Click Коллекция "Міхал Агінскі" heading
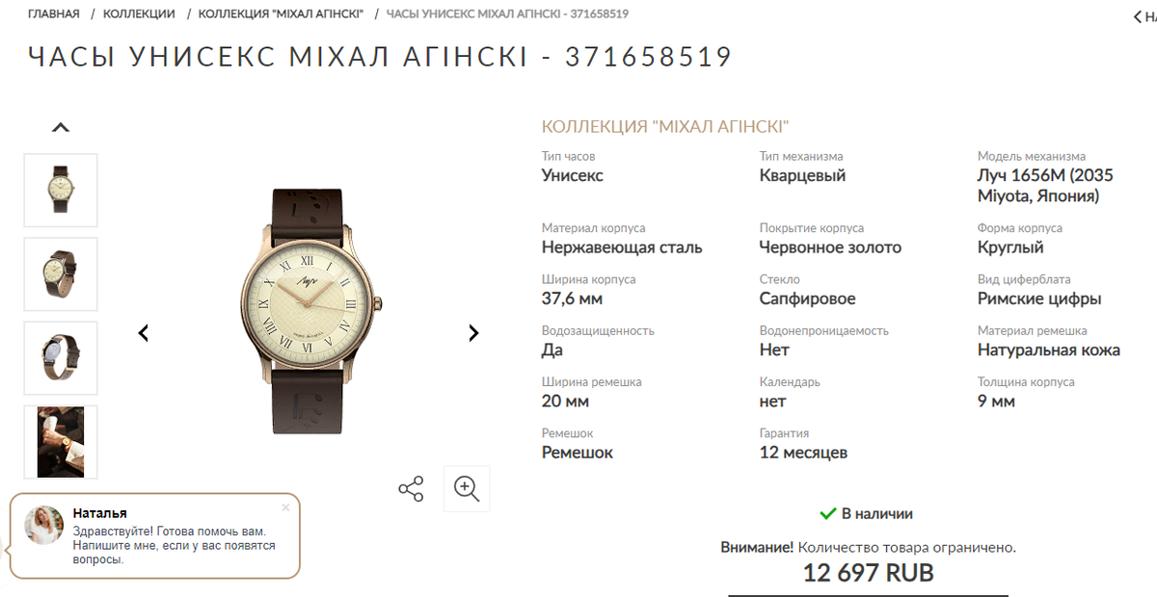This screenshot has height=597, width=1157. tap(665, 127)
